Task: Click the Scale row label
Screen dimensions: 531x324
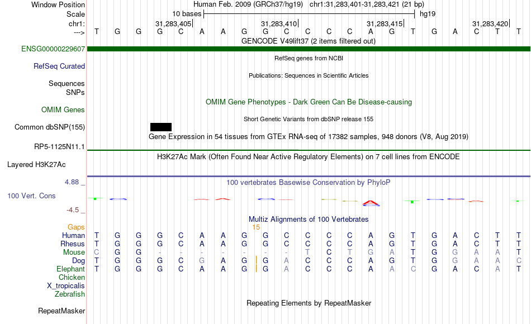Action: (75, 15)
